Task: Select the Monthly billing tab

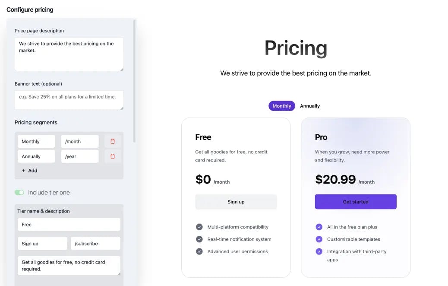Action: tap(281, 106)
